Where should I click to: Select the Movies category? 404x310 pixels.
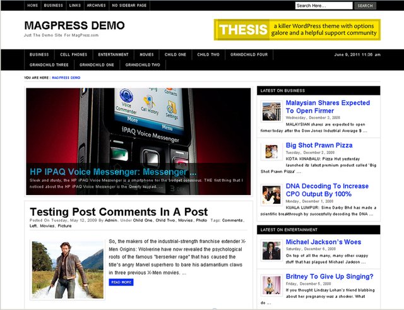[x=146, y=55]
